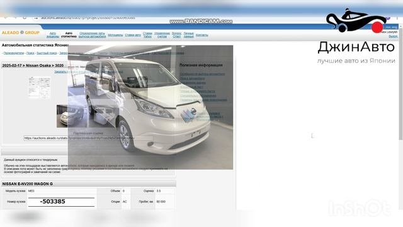Image resolution: width=403 pixels, height=227 pixels.
Task: Click the NISSAN E-NV200 WAGON G heading
Action: tap(28, 183)
